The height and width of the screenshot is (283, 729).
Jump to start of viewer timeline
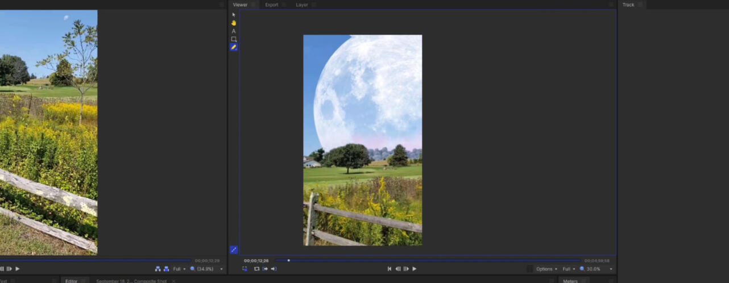(x=390, y=269)
